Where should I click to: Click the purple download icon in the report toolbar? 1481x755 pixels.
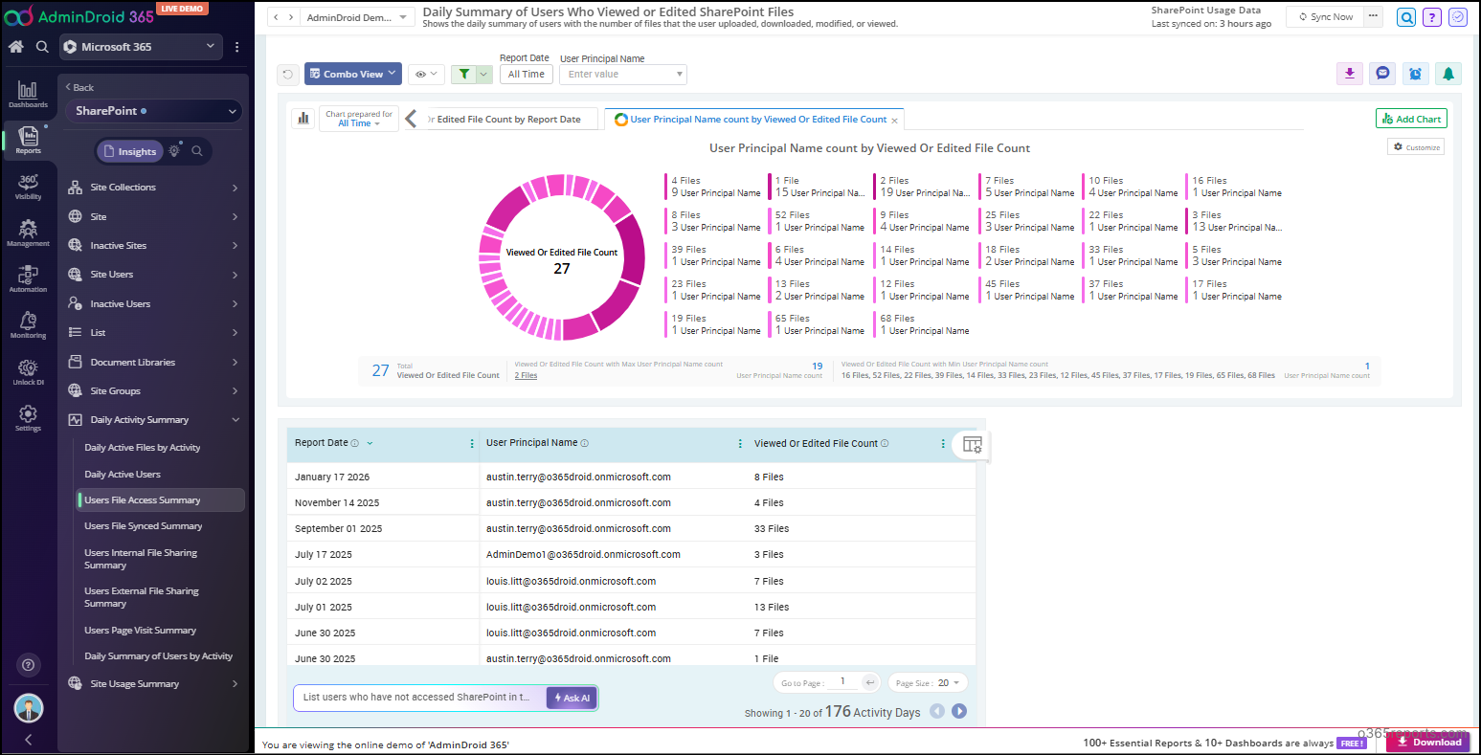pyautogui.click(x=1350, y=74)
